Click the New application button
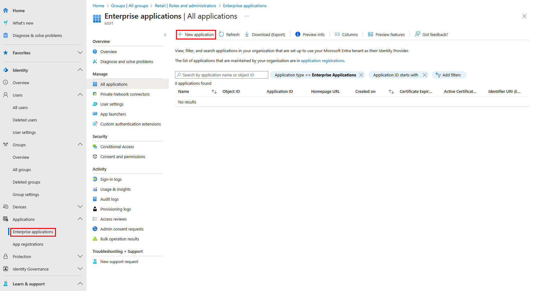The image size is (535, 291). point(196,34)
